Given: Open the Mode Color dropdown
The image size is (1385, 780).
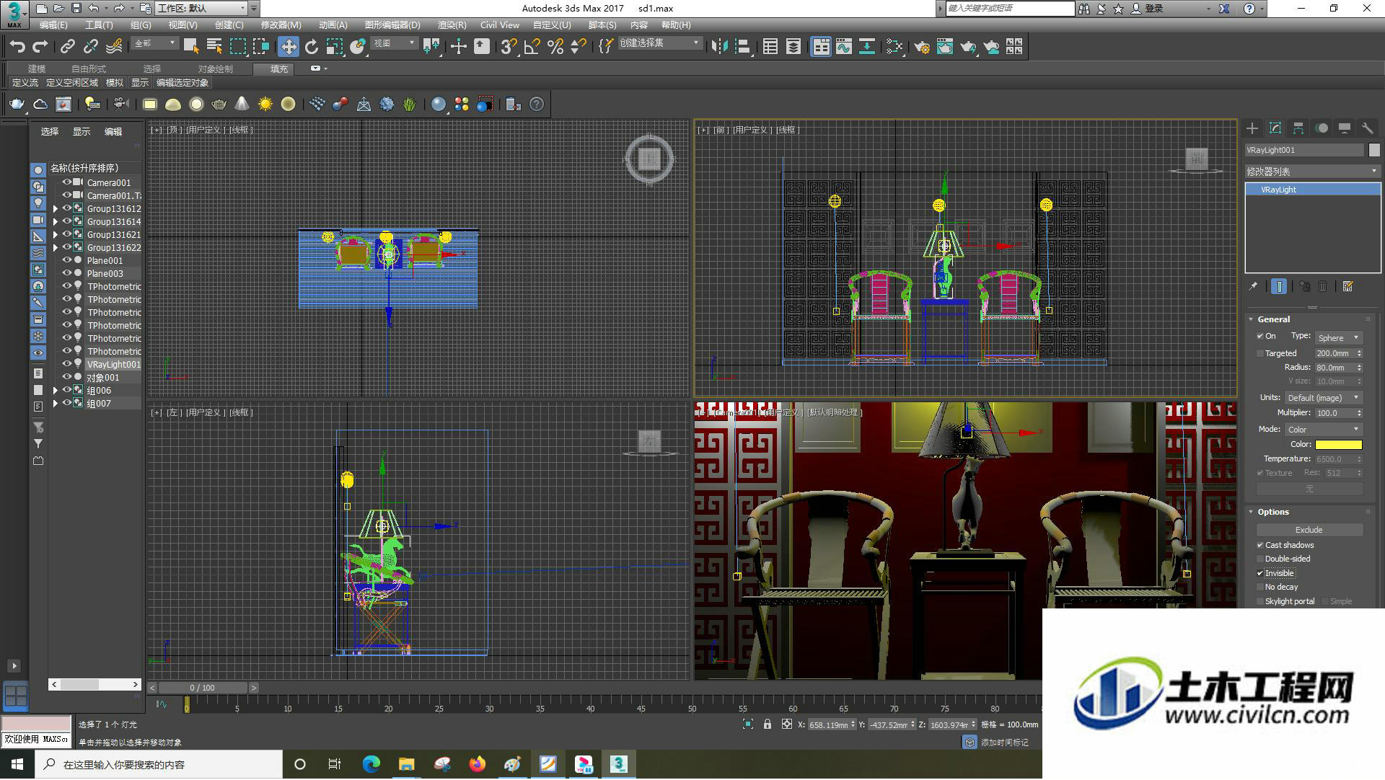Looking at the screenshot, I should click(x=1323, y=430).
